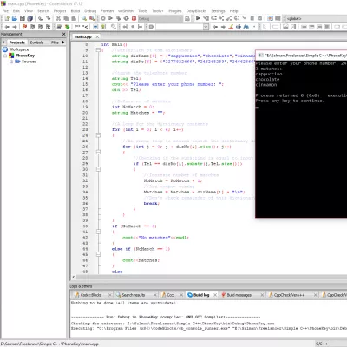This screenshot has height=347, width=347.
Task: Expand the Sources folder in project tree
Action: 11,62
